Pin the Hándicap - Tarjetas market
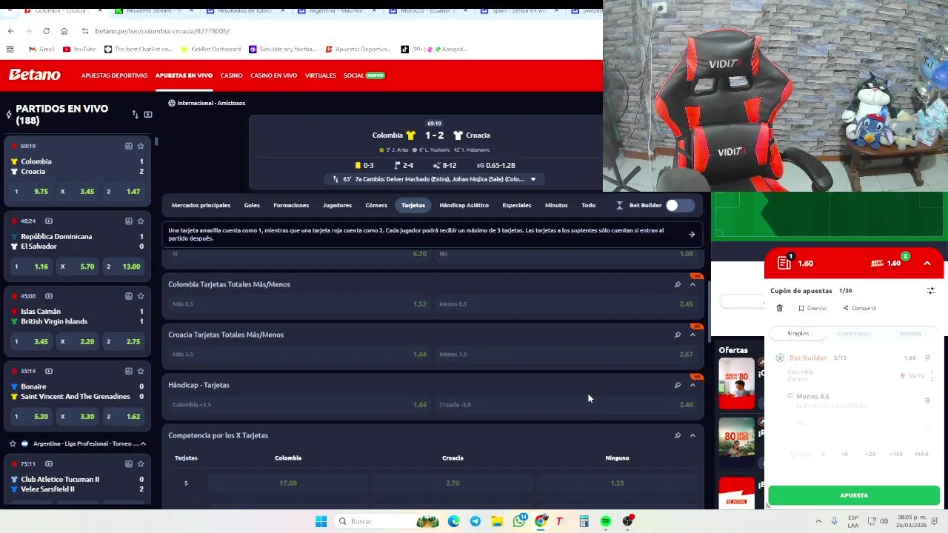 point(677,385)
